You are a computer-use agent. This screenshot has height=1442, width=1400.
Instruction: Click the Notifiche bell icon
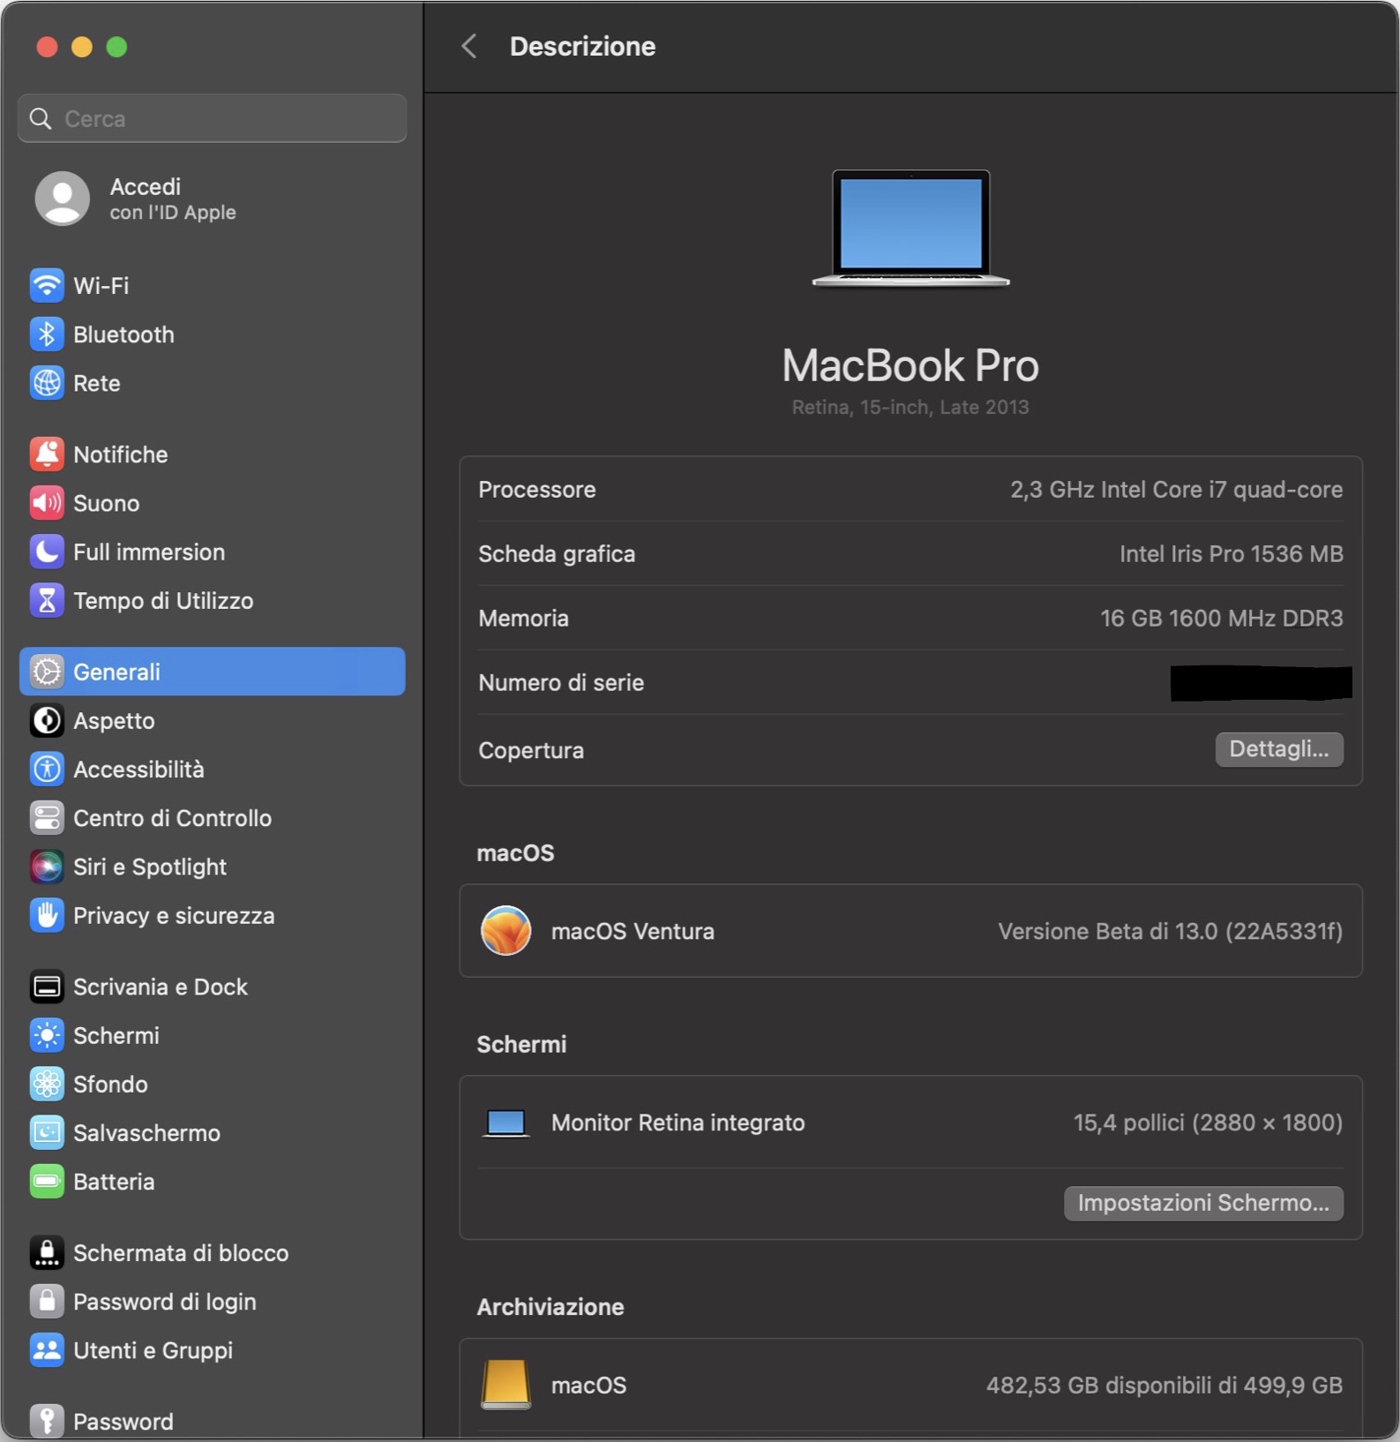pyautogui.click(x=47, y=454)
